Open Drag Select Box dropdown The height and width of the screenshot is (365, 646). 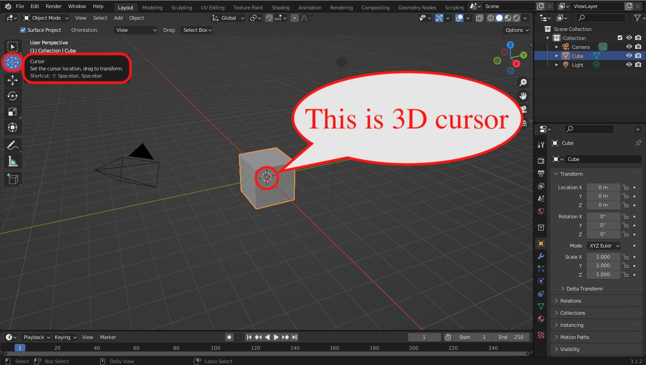(x=196, y=30)
